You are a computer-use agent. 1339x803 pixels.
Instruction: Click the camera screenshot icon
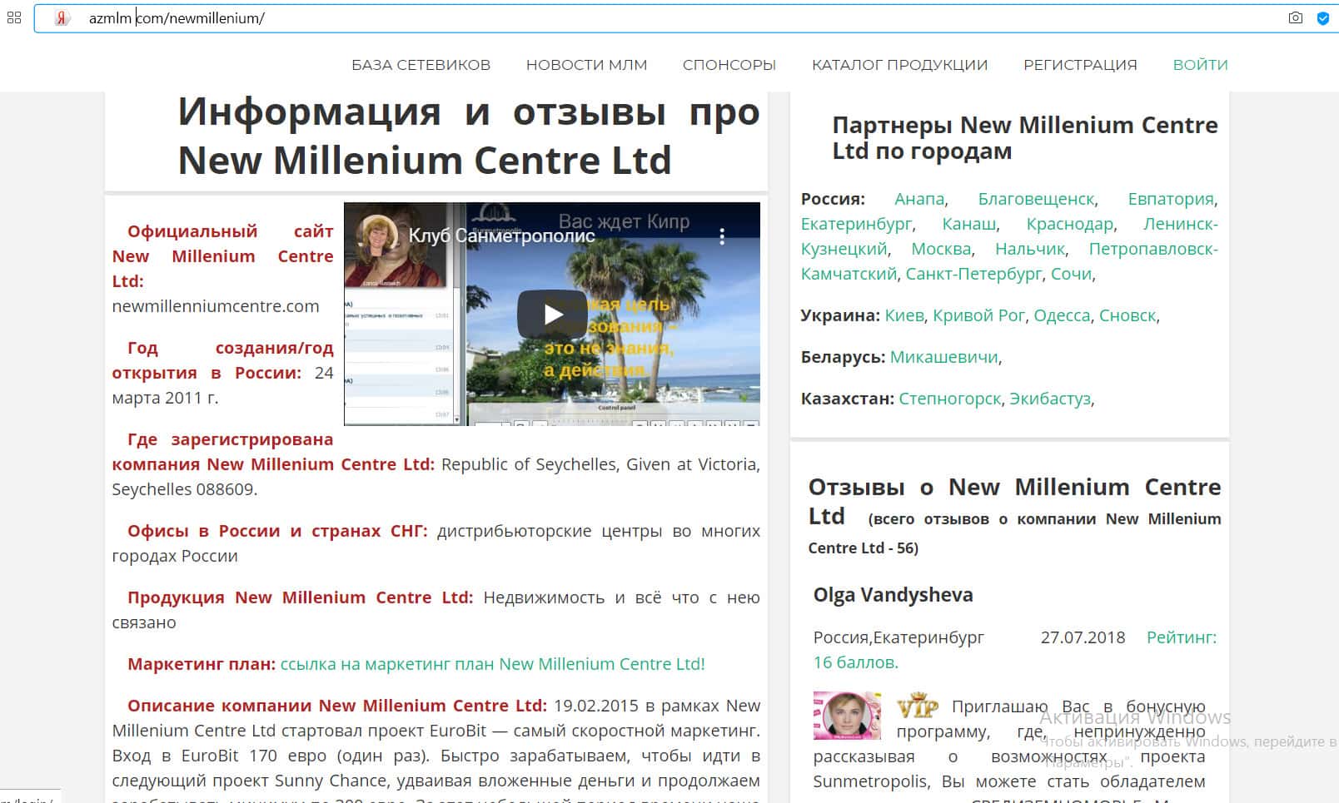(1295, 17)
